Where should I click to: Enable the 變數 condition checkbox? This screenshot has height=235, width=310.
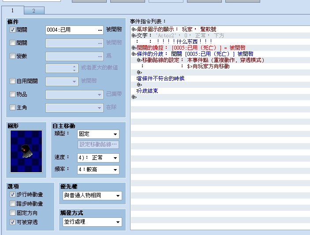(12, 56)
